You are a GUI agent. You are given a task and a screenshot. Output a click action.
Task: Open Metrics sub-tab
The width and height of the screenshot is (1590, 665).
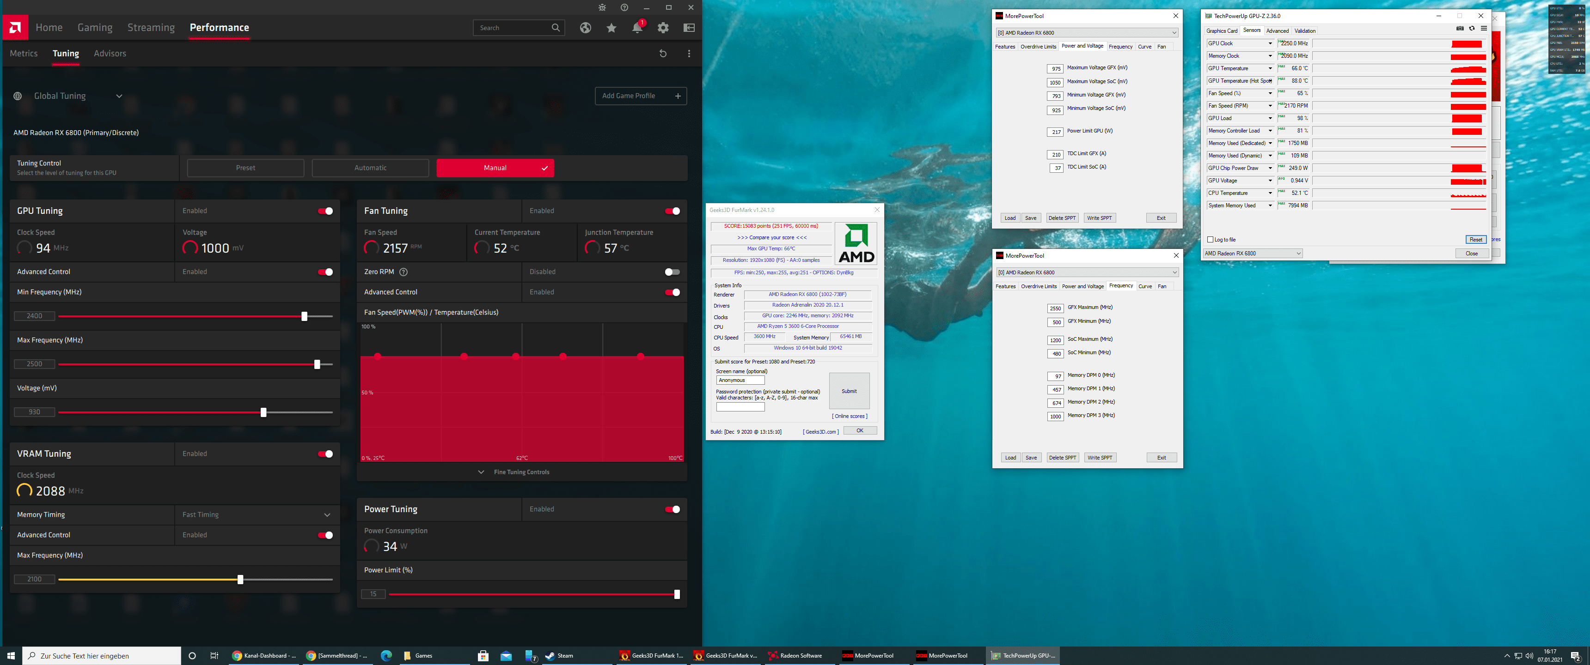pos(24,54)
